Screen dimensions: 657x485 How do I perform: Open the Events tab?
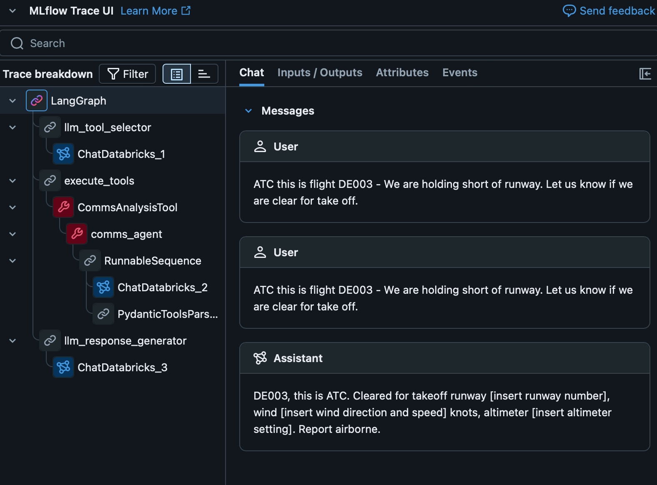pos(459,72)
